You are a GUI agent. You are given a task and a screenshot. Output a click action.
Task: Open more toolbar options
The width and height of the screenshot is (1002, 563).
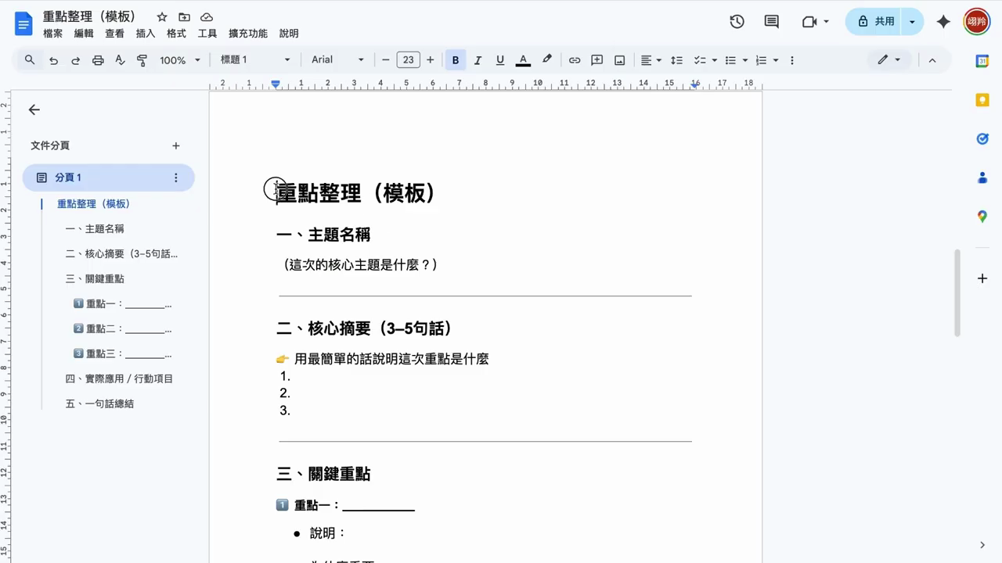pos(792,60)
